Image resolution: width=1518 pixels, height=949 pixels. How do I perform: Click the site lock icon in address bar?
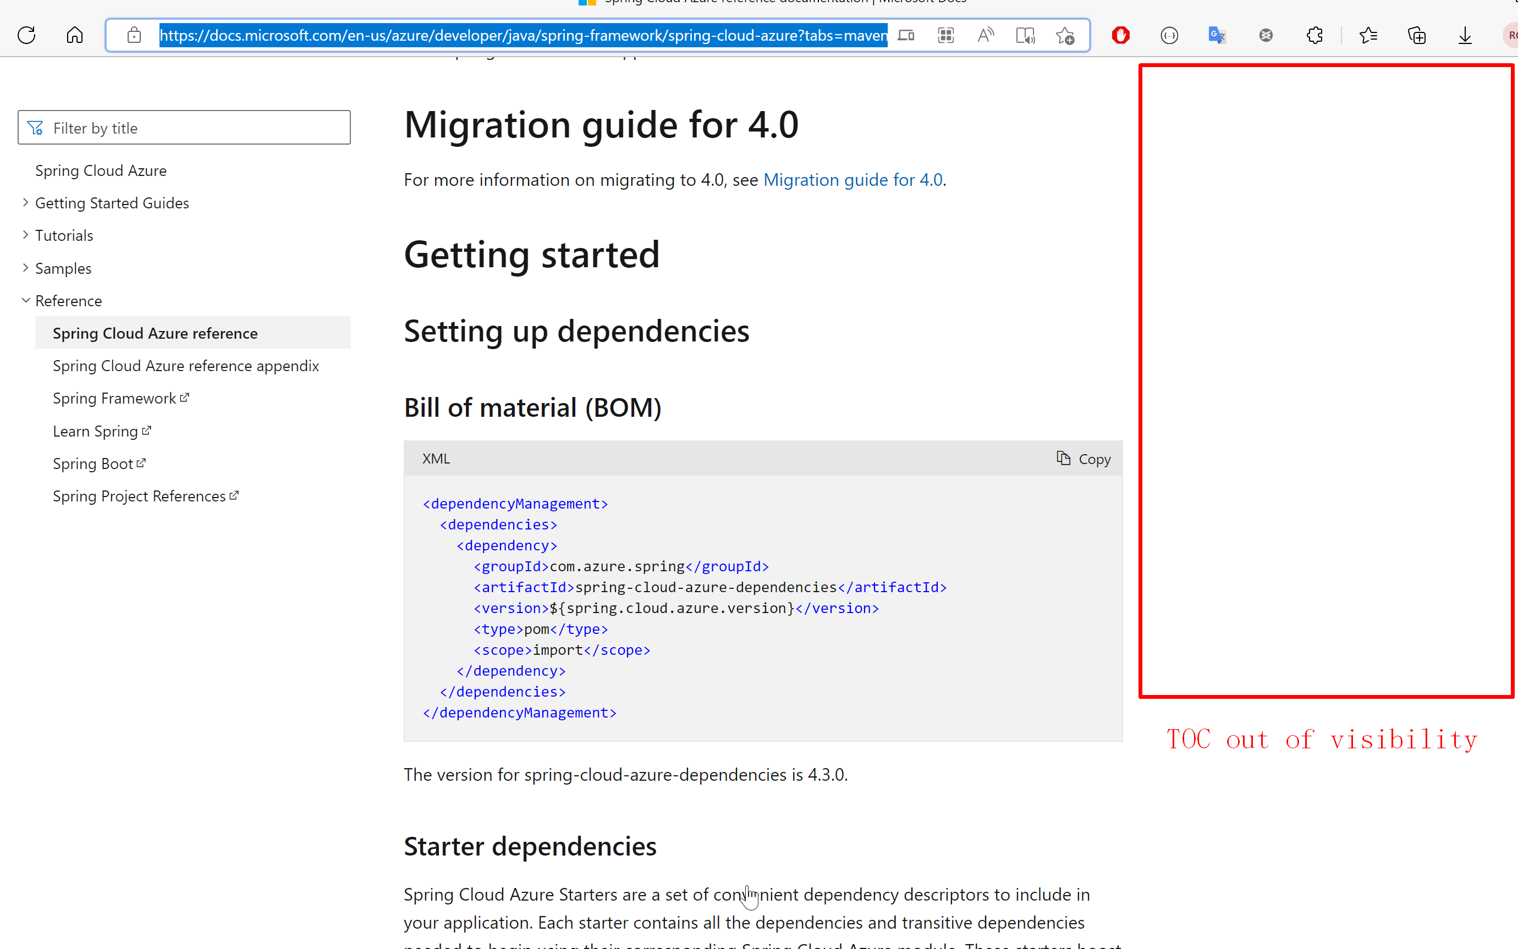(x=134, y=35)
